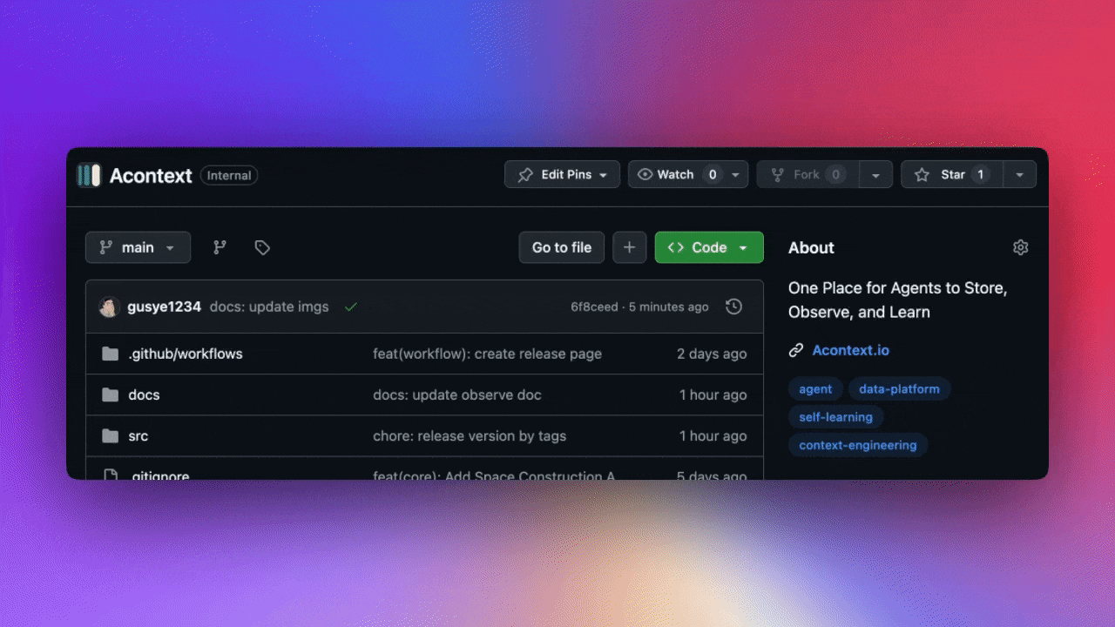1115x627 pixels.
Task: Click the Fork button
Action: pyautogui.click(x=808, y=174)
